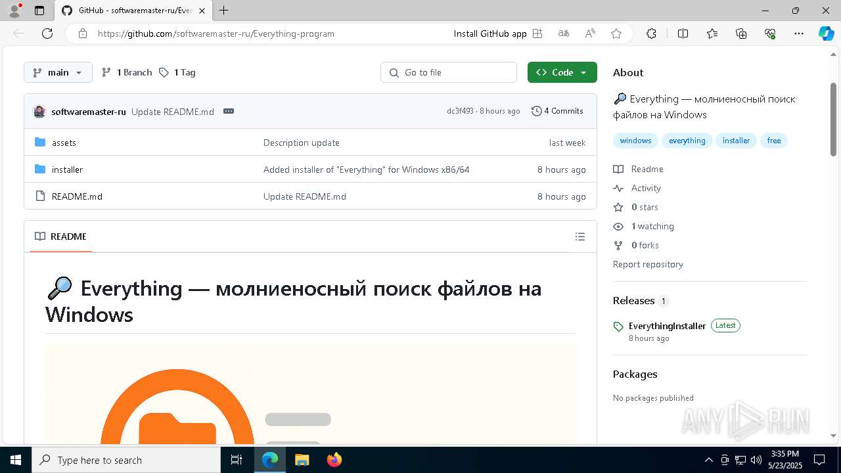Screen dimensions: 841x473
Task: Select the README tab
Action: click(x=61, y=236)
